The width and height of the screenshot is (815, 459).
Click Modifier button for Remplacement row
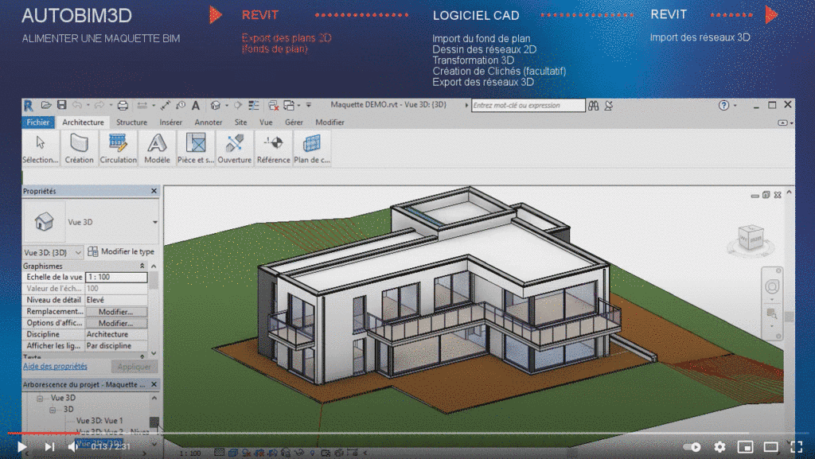pos(116,312)
